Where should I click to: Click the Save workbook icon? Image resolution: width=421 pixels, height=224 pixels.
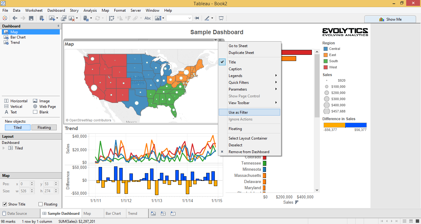coord(31,18)
